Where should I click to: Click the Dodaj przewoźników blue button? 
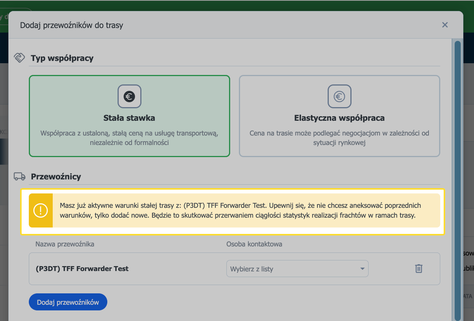click(68, 302)
